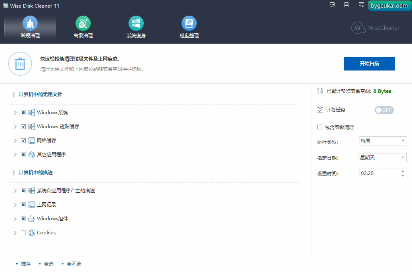This screenshot has width=412, height=272.
Task: Click the Cookies cookie icon
Action: (x=32, y=233)
